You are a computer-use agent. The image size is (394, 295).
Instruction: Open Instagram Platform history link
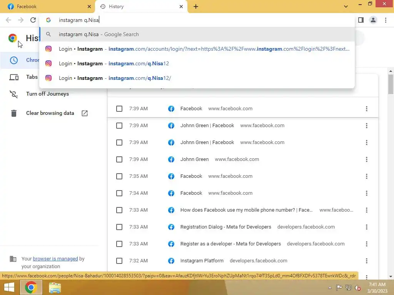pyautogui.click(x=202, y=261)
